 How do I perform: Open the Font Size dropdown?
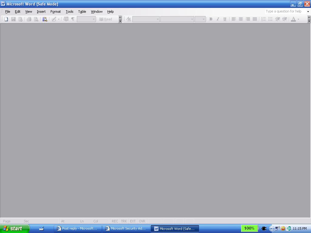click(204, 19)
